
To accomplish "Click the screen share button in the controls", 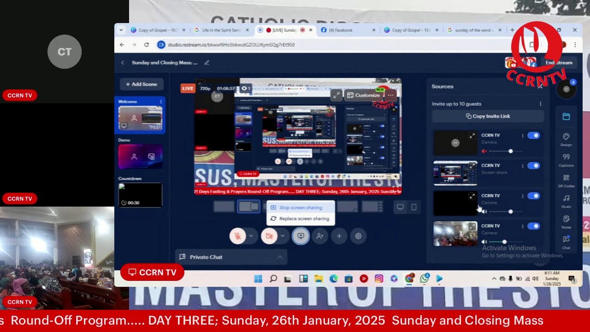I will pyautogui.click(x=301, y=236).
